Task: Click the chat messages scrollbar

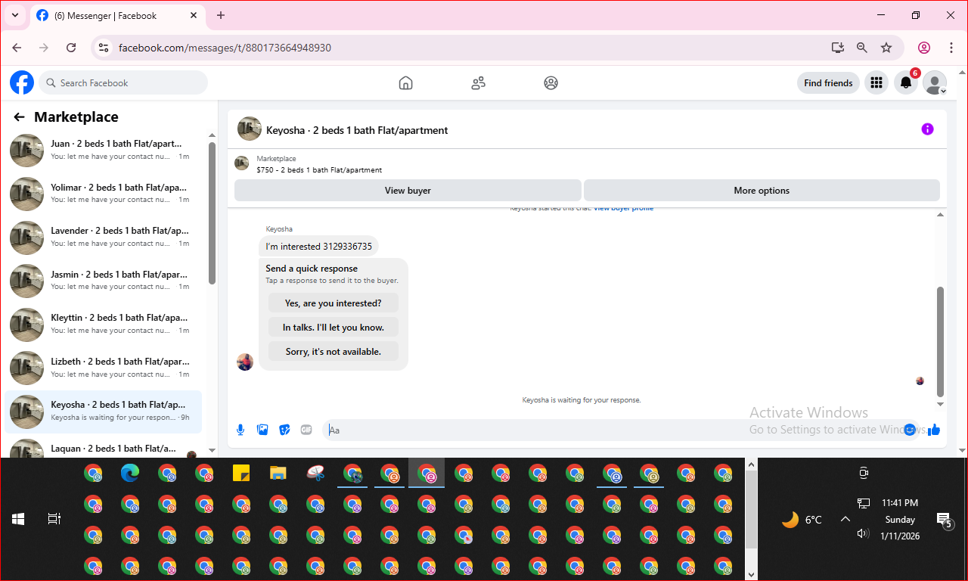Action: pyautogui.click(x=941, y=340)
